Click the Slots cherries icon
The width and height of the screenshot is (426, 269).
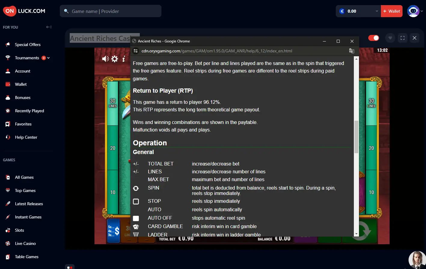tap(8, 230)
